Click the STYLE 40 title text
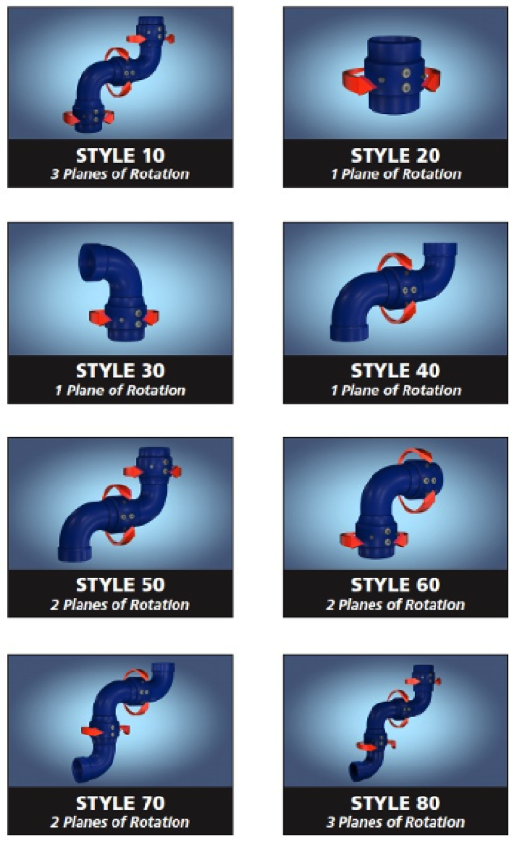Image resolution: width=517 pixels, height=844 pixels. coord(396,371)
